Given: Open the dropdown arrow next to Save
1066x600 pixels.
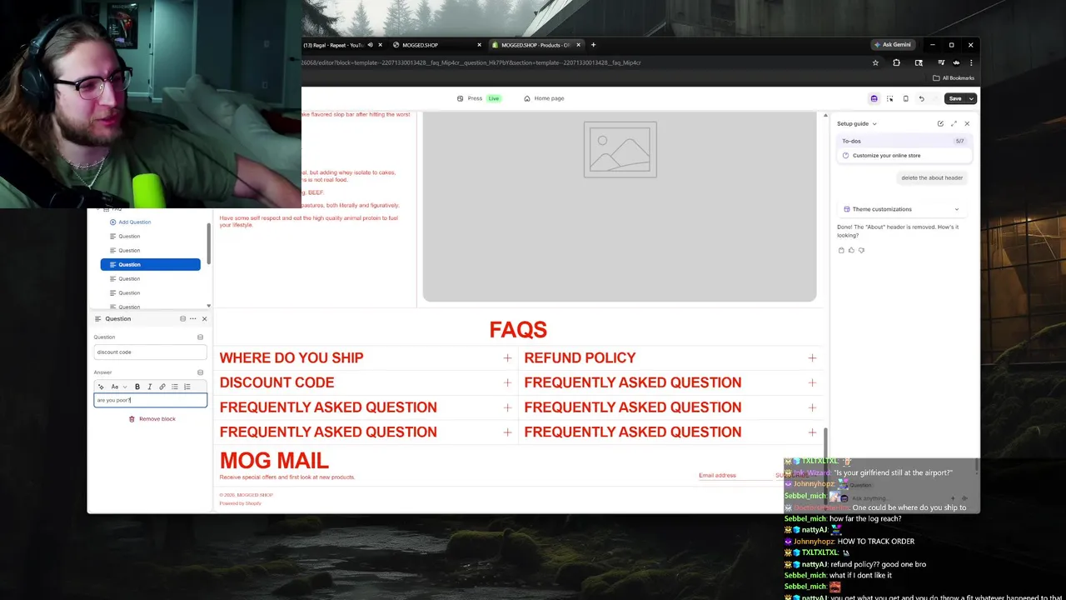Looking at the screenshot, I should coord(971,98).
